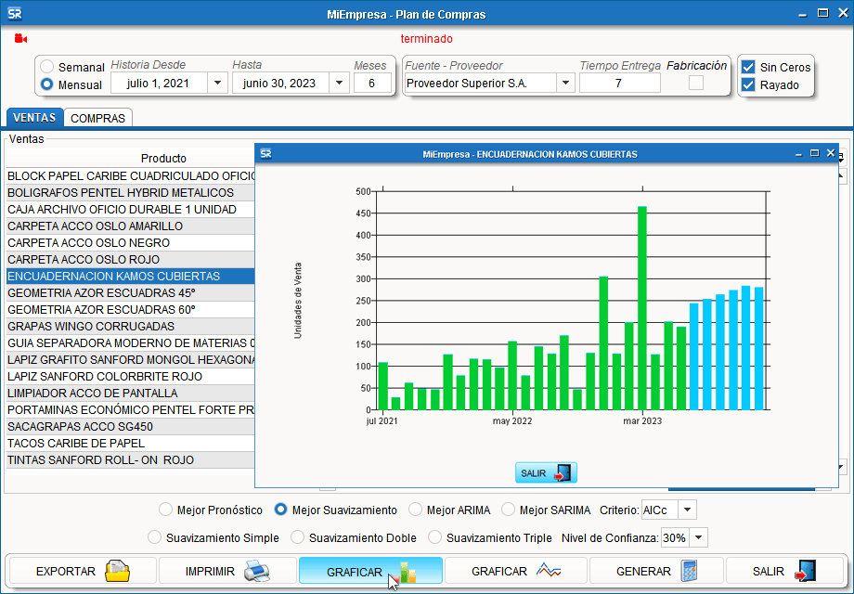
Task: Click the EXPORTAR button
Action: click(x=83, y=571)
